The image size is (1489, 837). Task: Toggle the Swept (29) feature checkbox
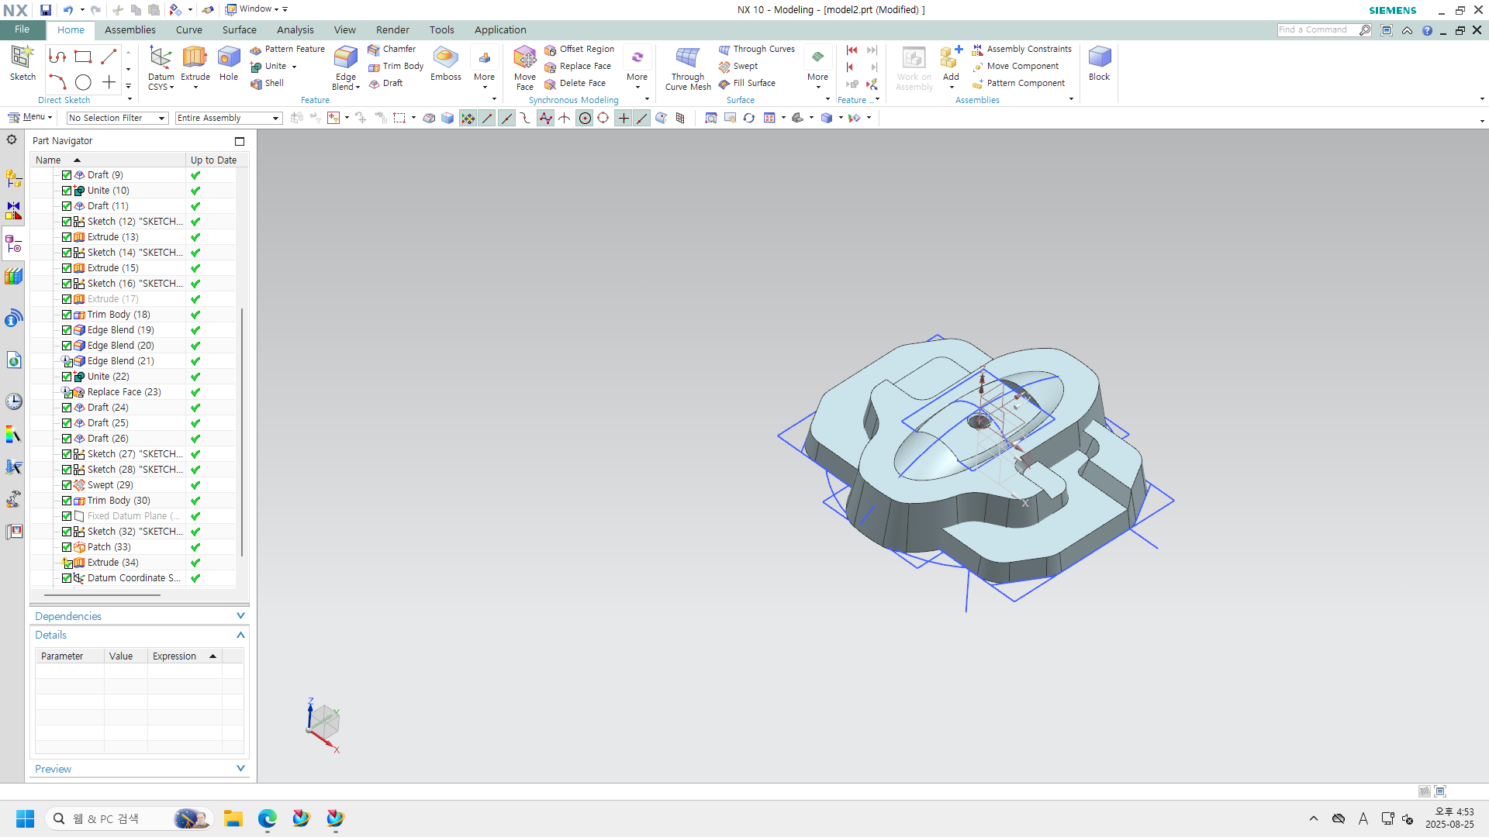(x=67, y=485)
